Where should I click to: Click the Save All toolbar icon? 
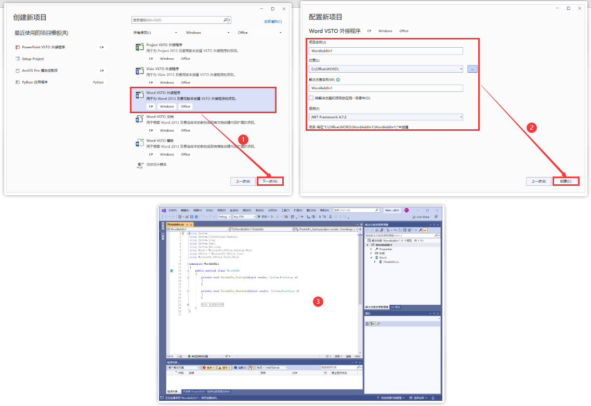[x=196, y=217]
